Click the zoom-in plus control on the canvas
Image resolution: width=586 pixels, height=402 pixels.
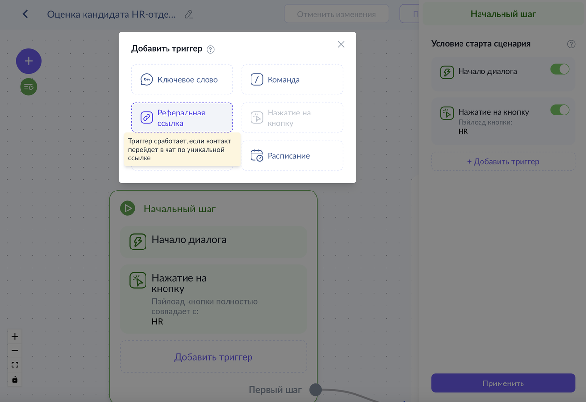15,336
